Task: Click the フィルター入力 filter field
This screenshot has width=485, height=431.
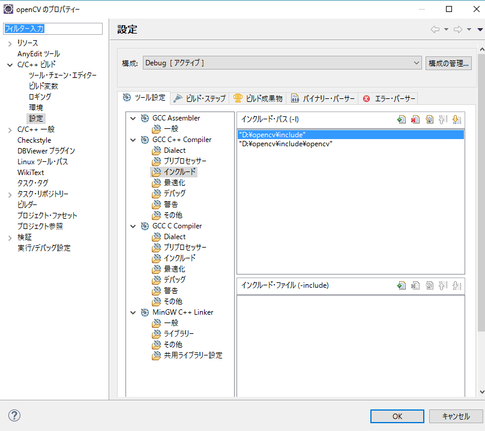Action: pyautogui.click(x=53, y=29)
